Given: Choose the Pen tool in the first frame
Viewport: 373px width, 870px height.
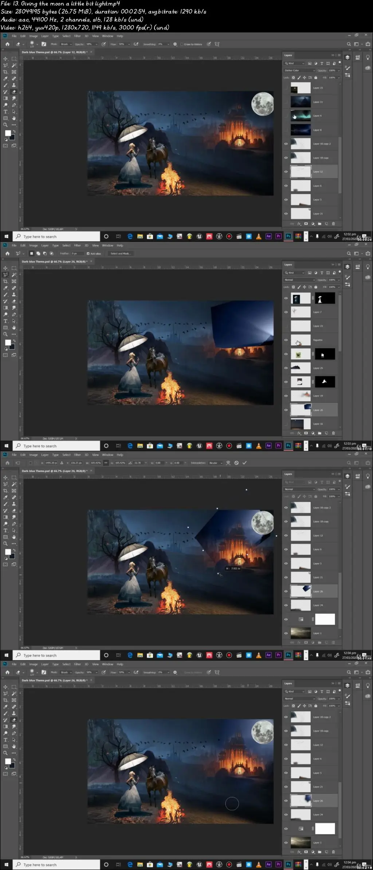Looking at the screenshot, I should click(x=14, y=105).
